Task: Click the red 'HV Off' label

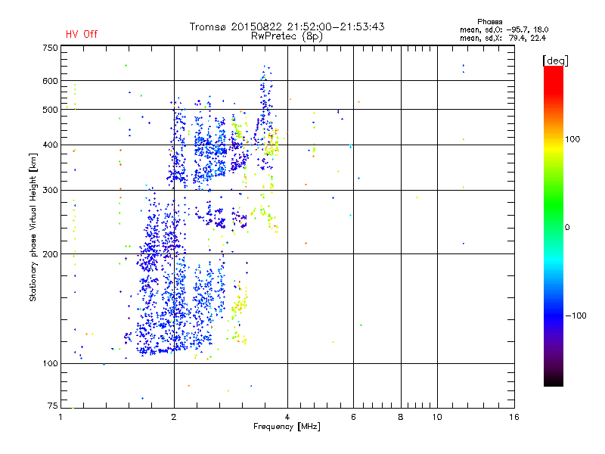Action: click(82, 34)
